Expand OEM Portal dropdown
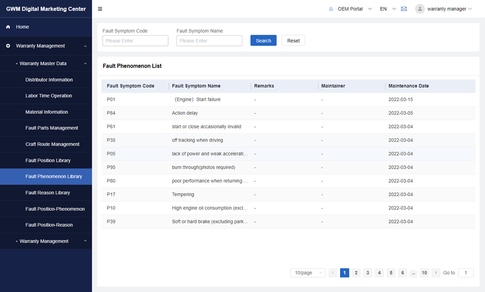The width and height of the screenshot is (485, 292). (370, 9)
